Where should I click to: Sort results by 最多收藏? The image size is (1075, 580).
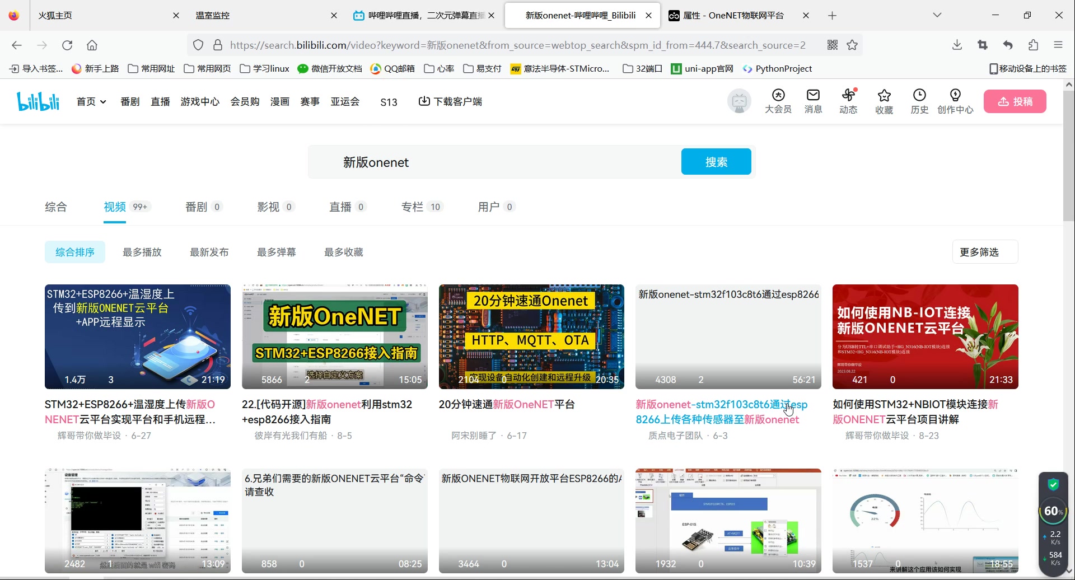click(344, 252)
